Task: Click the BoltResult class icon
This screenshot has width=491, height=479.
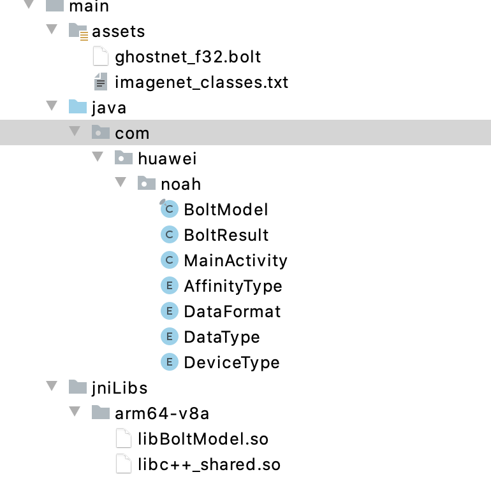Action: tap(169, 235)
